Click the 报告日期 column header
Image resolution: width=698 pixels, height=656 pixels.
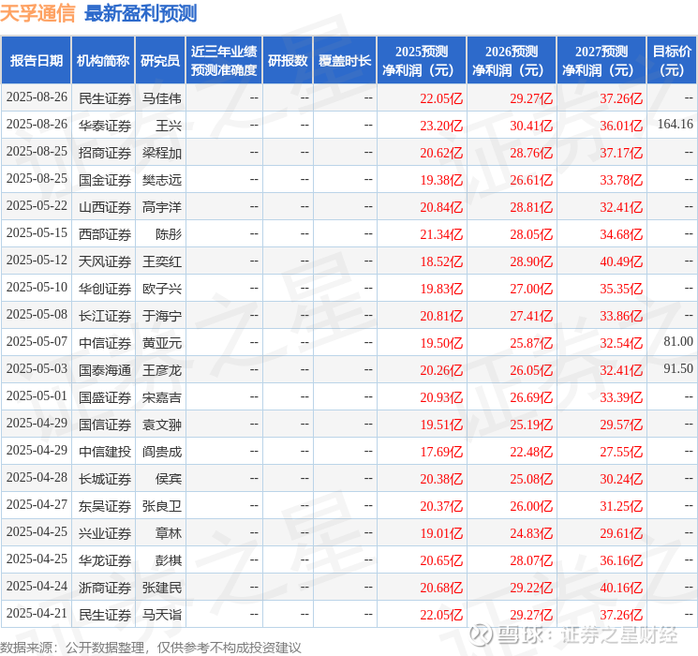pyautogui.click(x=36, y=61)
